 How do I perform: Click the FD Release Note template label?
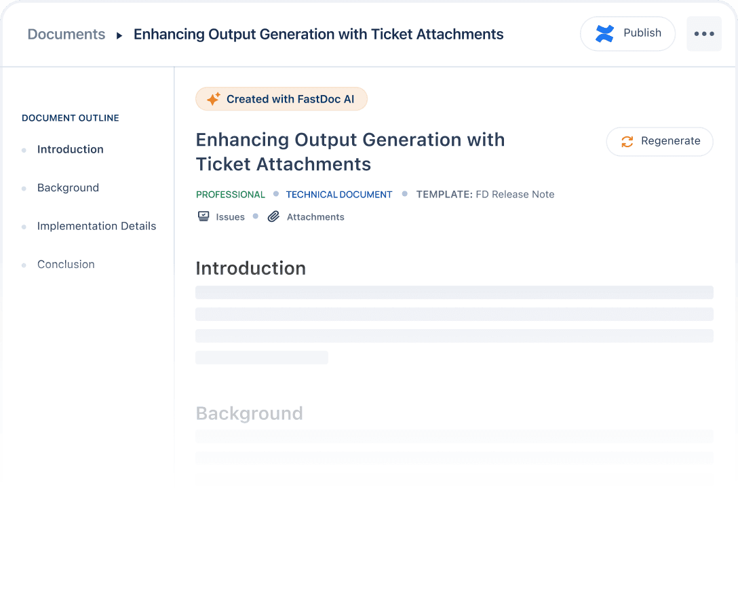pos(515,195)
